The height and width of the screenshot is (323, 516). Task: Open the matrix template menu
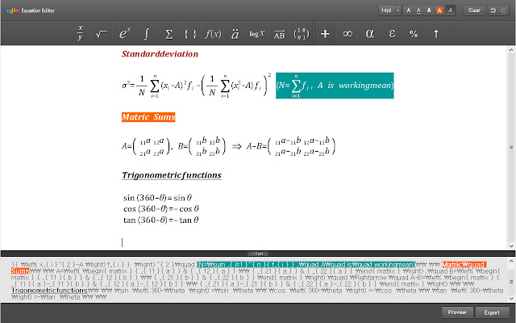point(302,33)
